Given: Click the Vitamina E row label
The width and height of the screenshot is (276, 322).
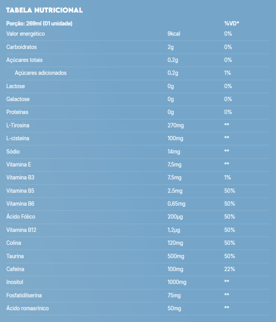Looking at the screenshot, I should pyautogui.click(x=19, y=165).
